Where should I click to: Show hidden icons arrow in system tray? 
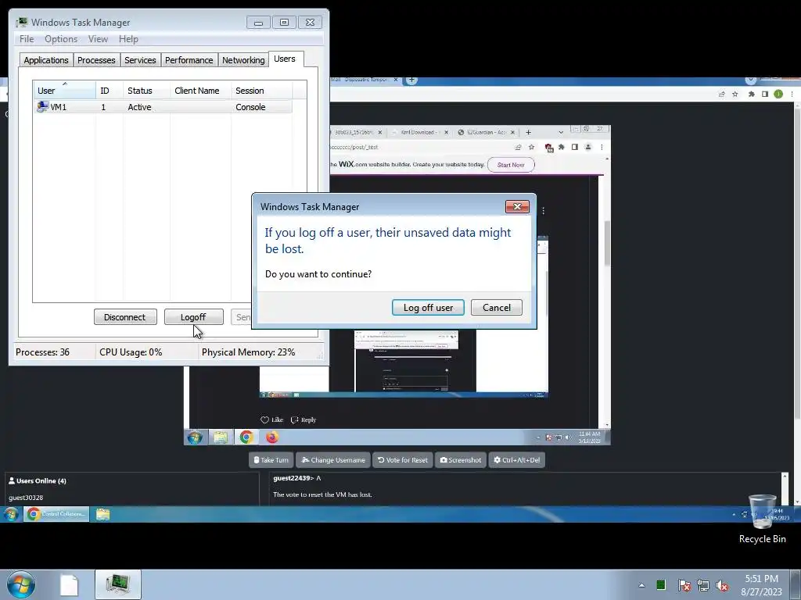tap(641, 585)
